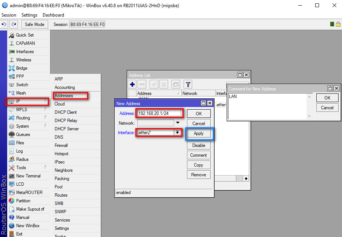
Task: Select DHCP Server in the IP submenu
Action: pyautogui.click(x=67, y=129)
